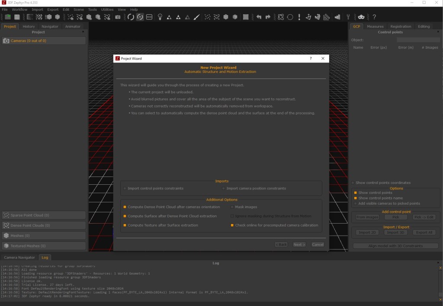The height and width of the screenshot is (306, 443).
Task: Open the Utilities menu
Action: (x=107, y=9)
